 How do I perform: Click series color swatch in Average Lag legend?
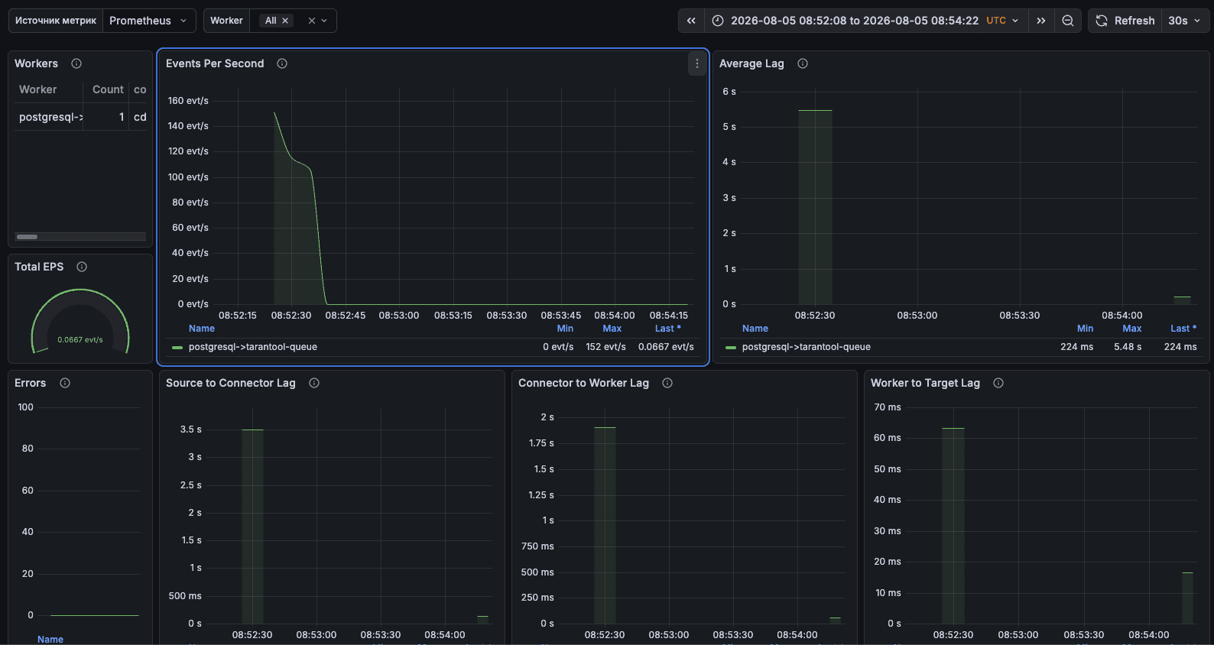pos(731,347)
